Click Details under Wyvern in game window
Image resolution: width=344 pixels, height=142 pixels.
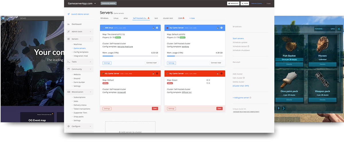pos(322,65)
